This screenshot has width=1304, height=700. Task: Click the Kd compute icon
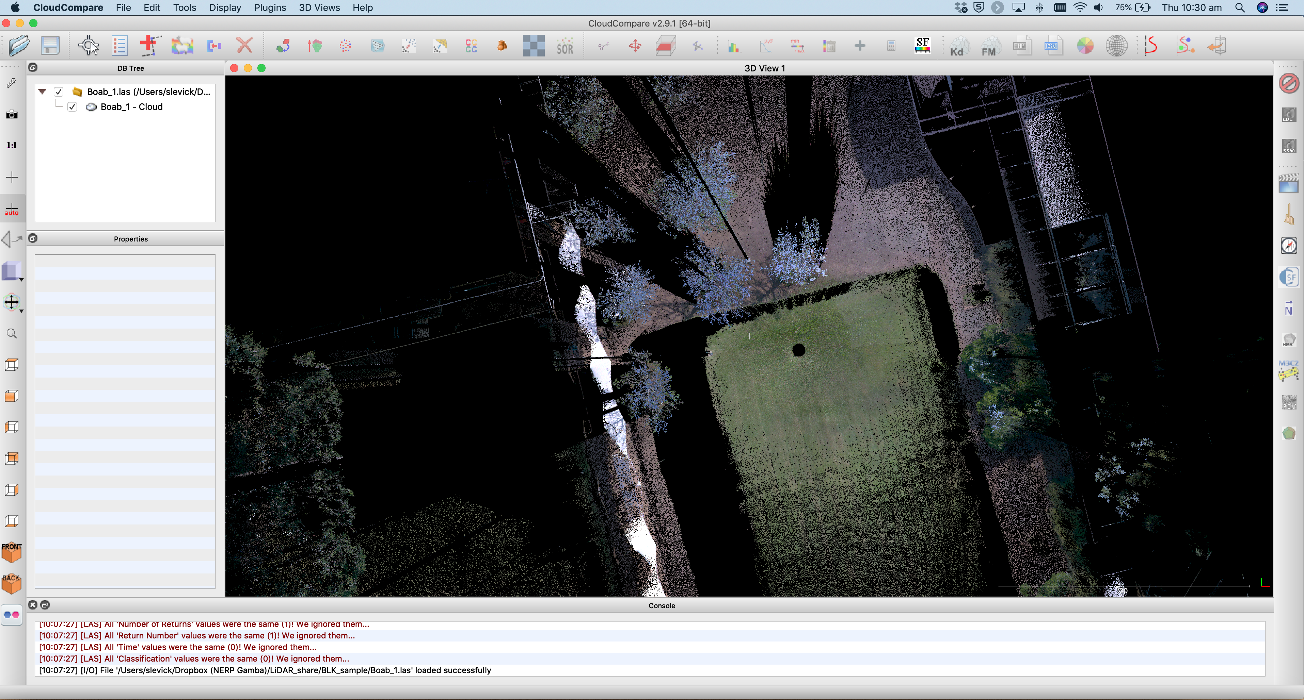point(959,46)
